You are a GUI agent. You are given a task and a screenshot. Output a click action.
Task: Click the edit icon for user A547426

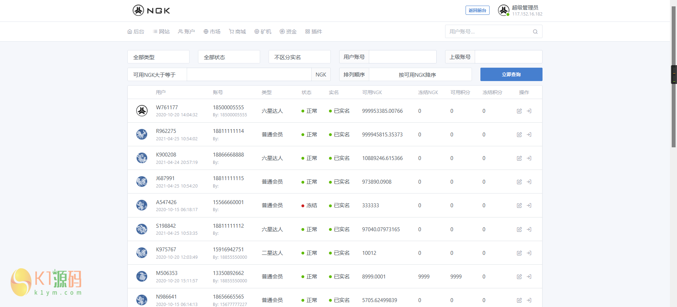pyautogui.click(x=519, y=205)
